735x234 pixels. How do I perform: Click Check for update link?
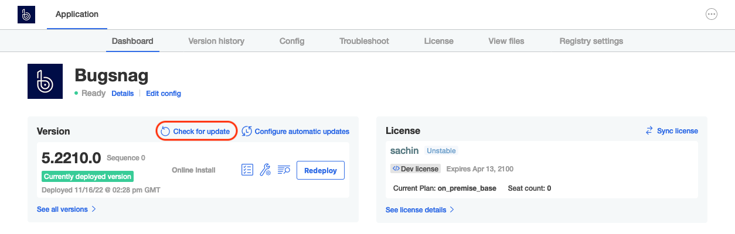pos(202,132)
